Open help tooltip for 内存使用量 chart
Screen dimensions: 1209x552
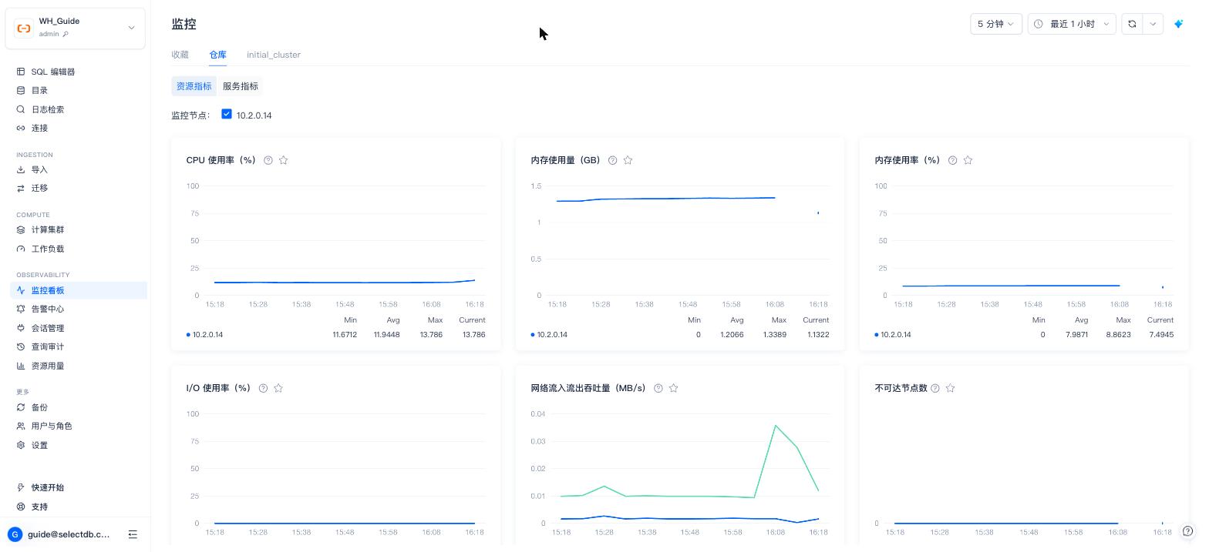(x=612, y=160)
